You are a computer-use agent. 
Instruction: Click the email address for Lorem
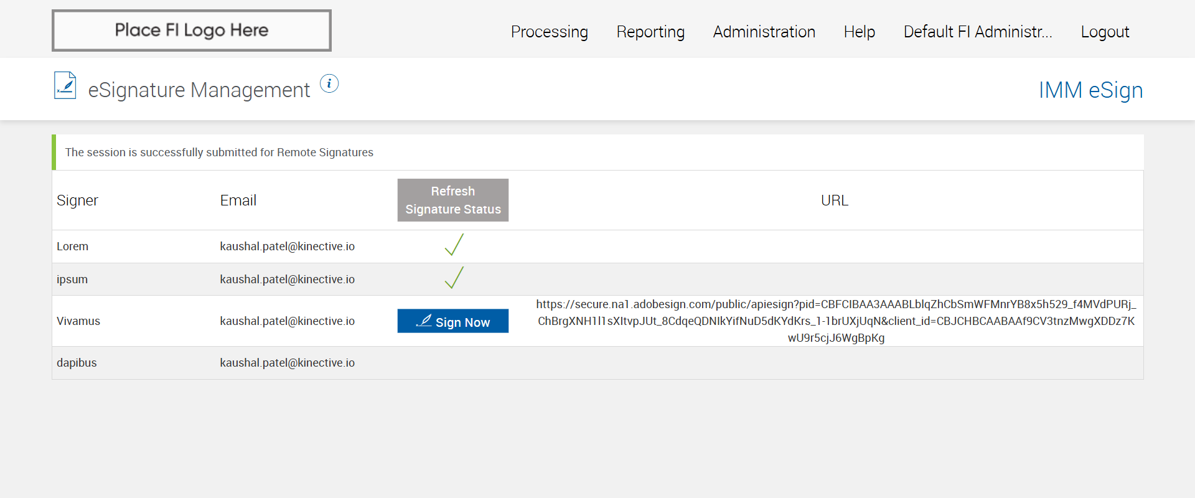tap(287, 247)
